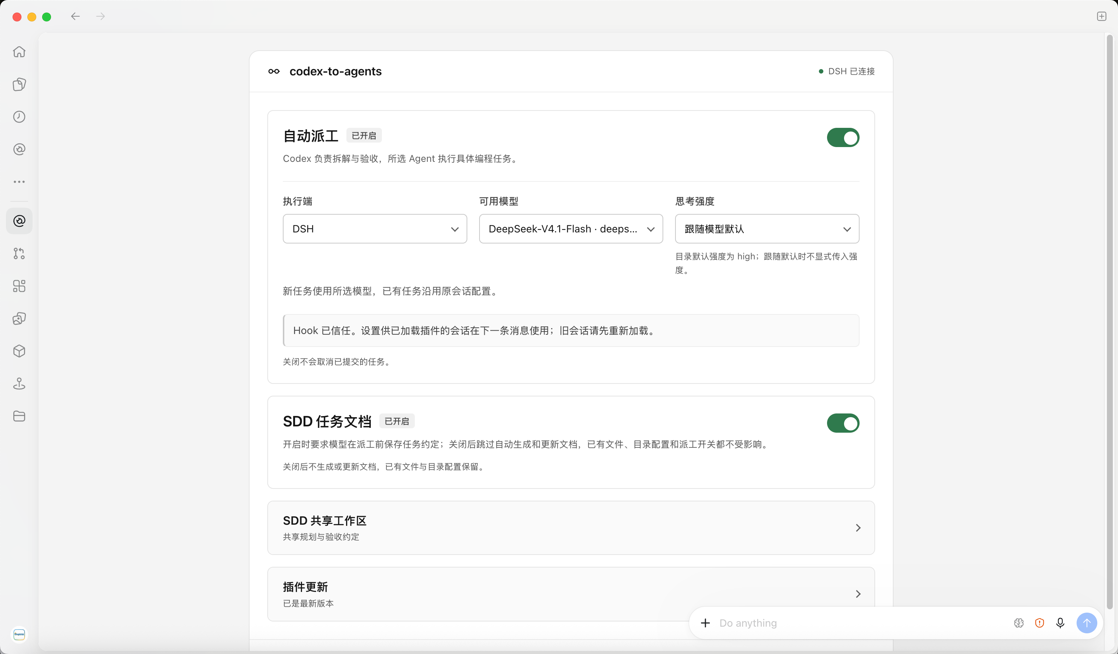Open the folder icon in the sidebar
This screenshot has height=654, width=1118.
point(19,416)
